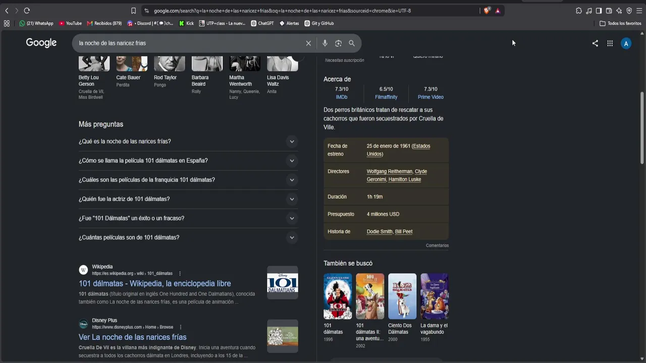Open the browser main hamburger menu
This screenshot has width=646, height=363.
639,11
